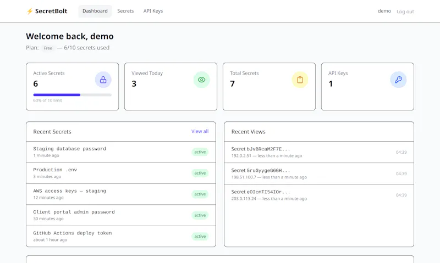Viewport: 440px width, 263px height.
Task: Click the key icon in API Keys card
Action: pos(398,80)
